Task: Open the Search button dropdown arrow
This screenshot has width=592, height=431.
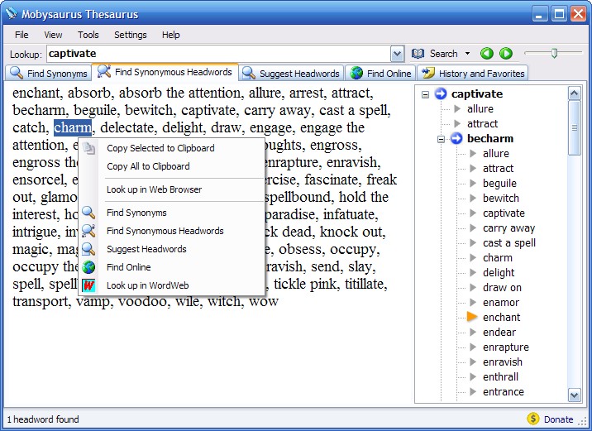Action: tap(467, 54)
